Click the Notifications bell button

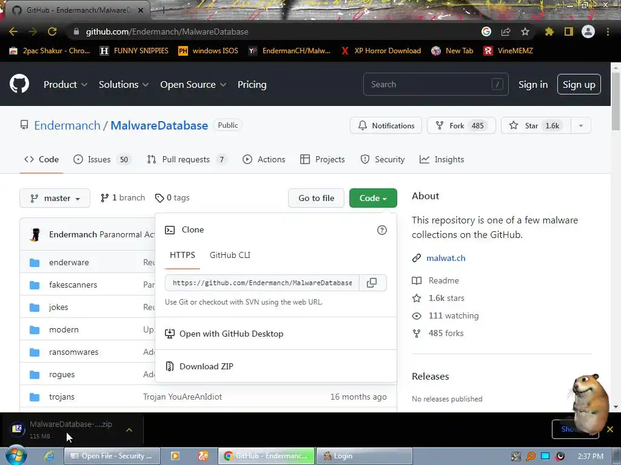386,126
